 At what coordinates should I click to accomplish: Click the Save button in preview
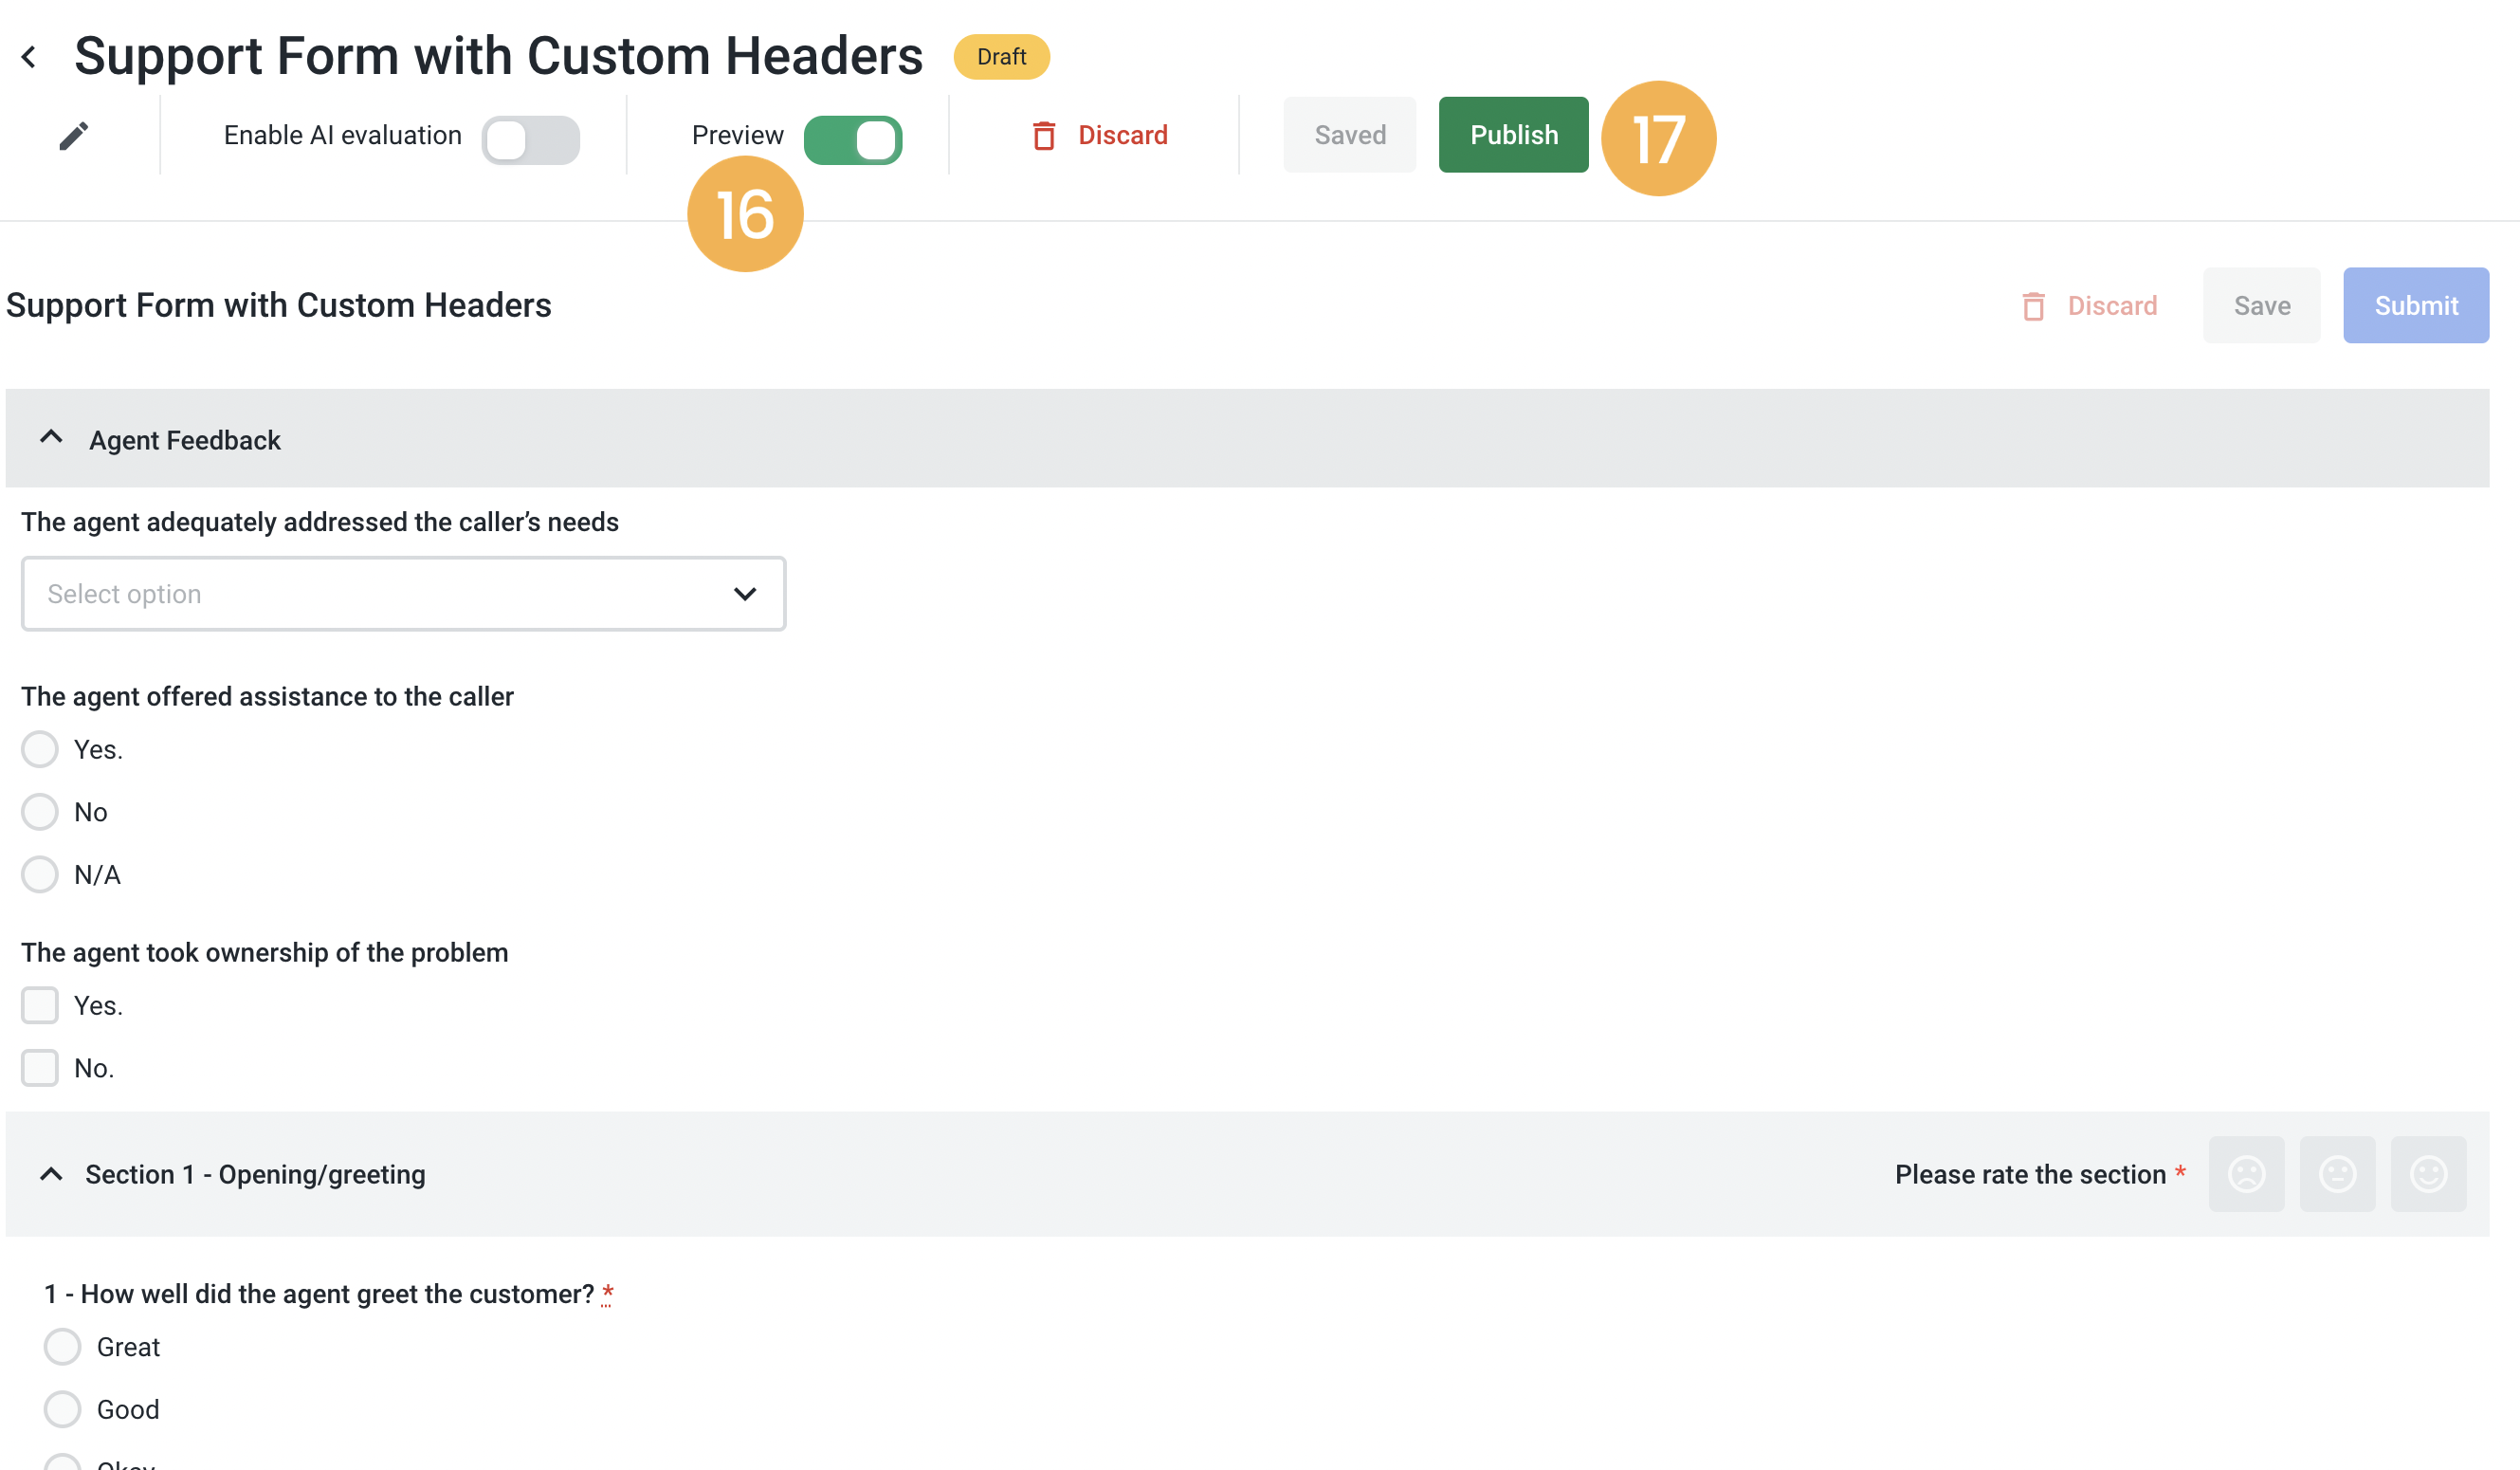pyautogui.click(x=2261, y=306)
